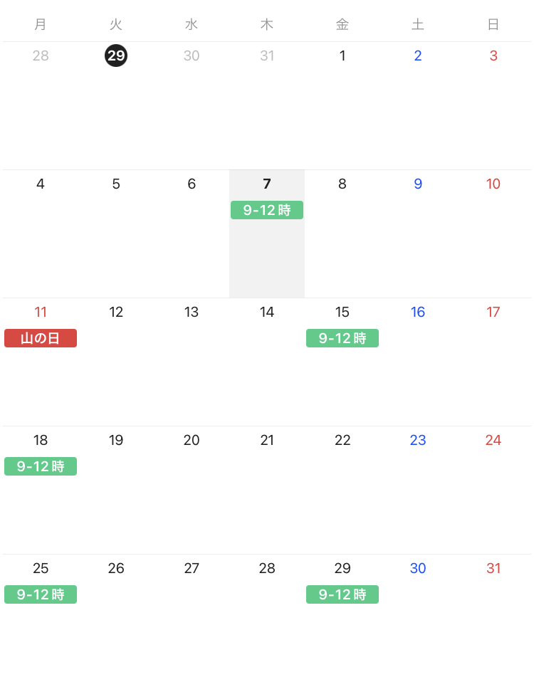Select Saturday the 2nd
Viewport: 534px width, 682px height.
click(418, 56)
